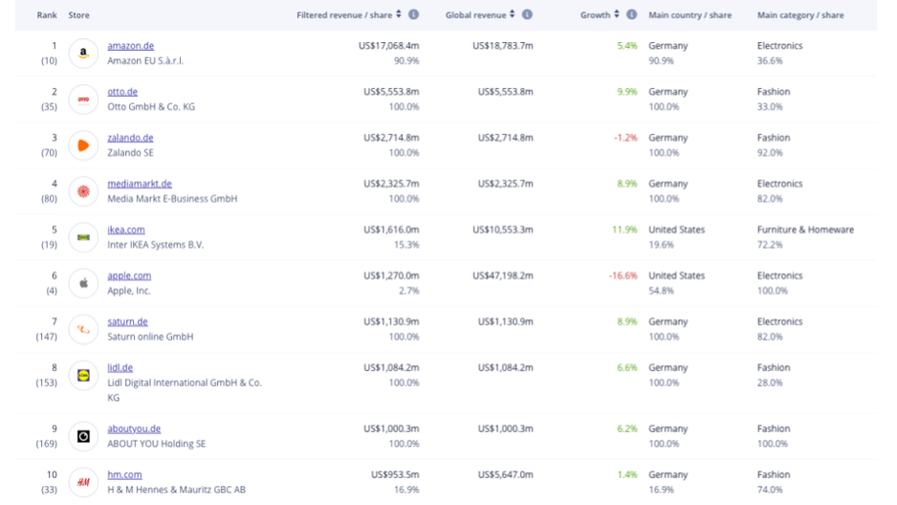Click the -1.2% growth value

[x=625, y=138]
